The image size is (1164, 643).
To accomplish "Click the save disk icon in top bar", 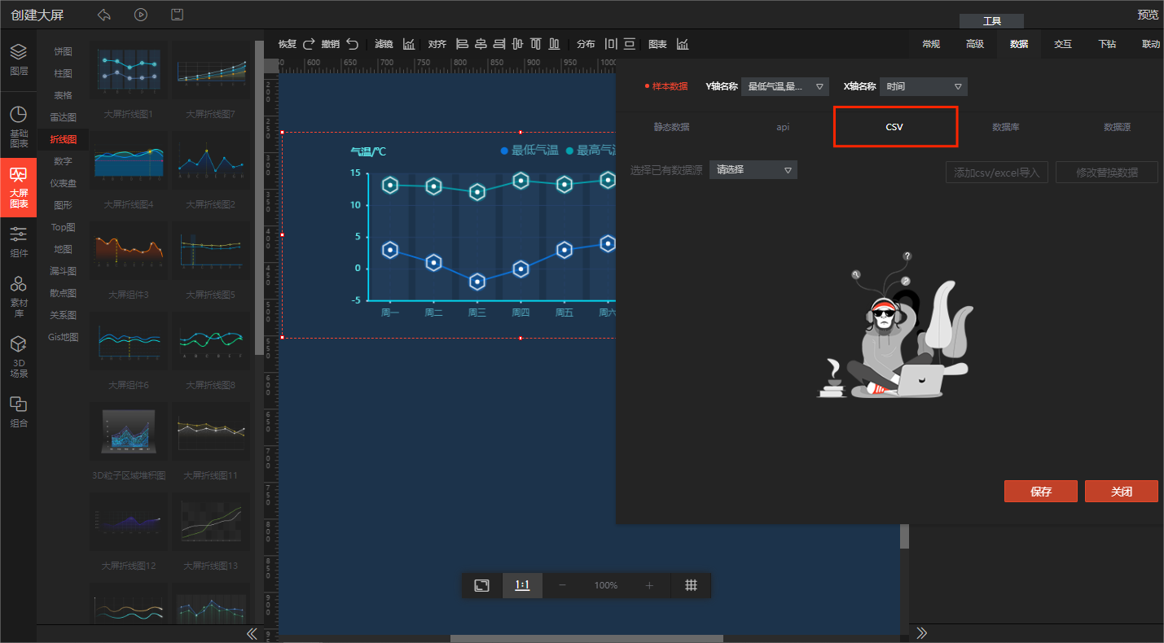I will pos(177,15).
